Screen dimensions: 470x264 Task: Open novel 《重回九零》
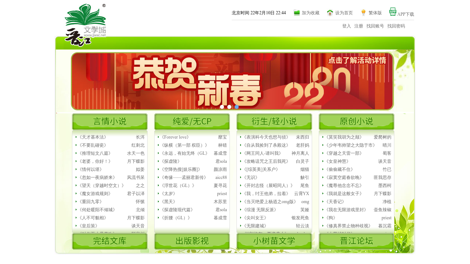pyautogui.click(x=90, y=202)
